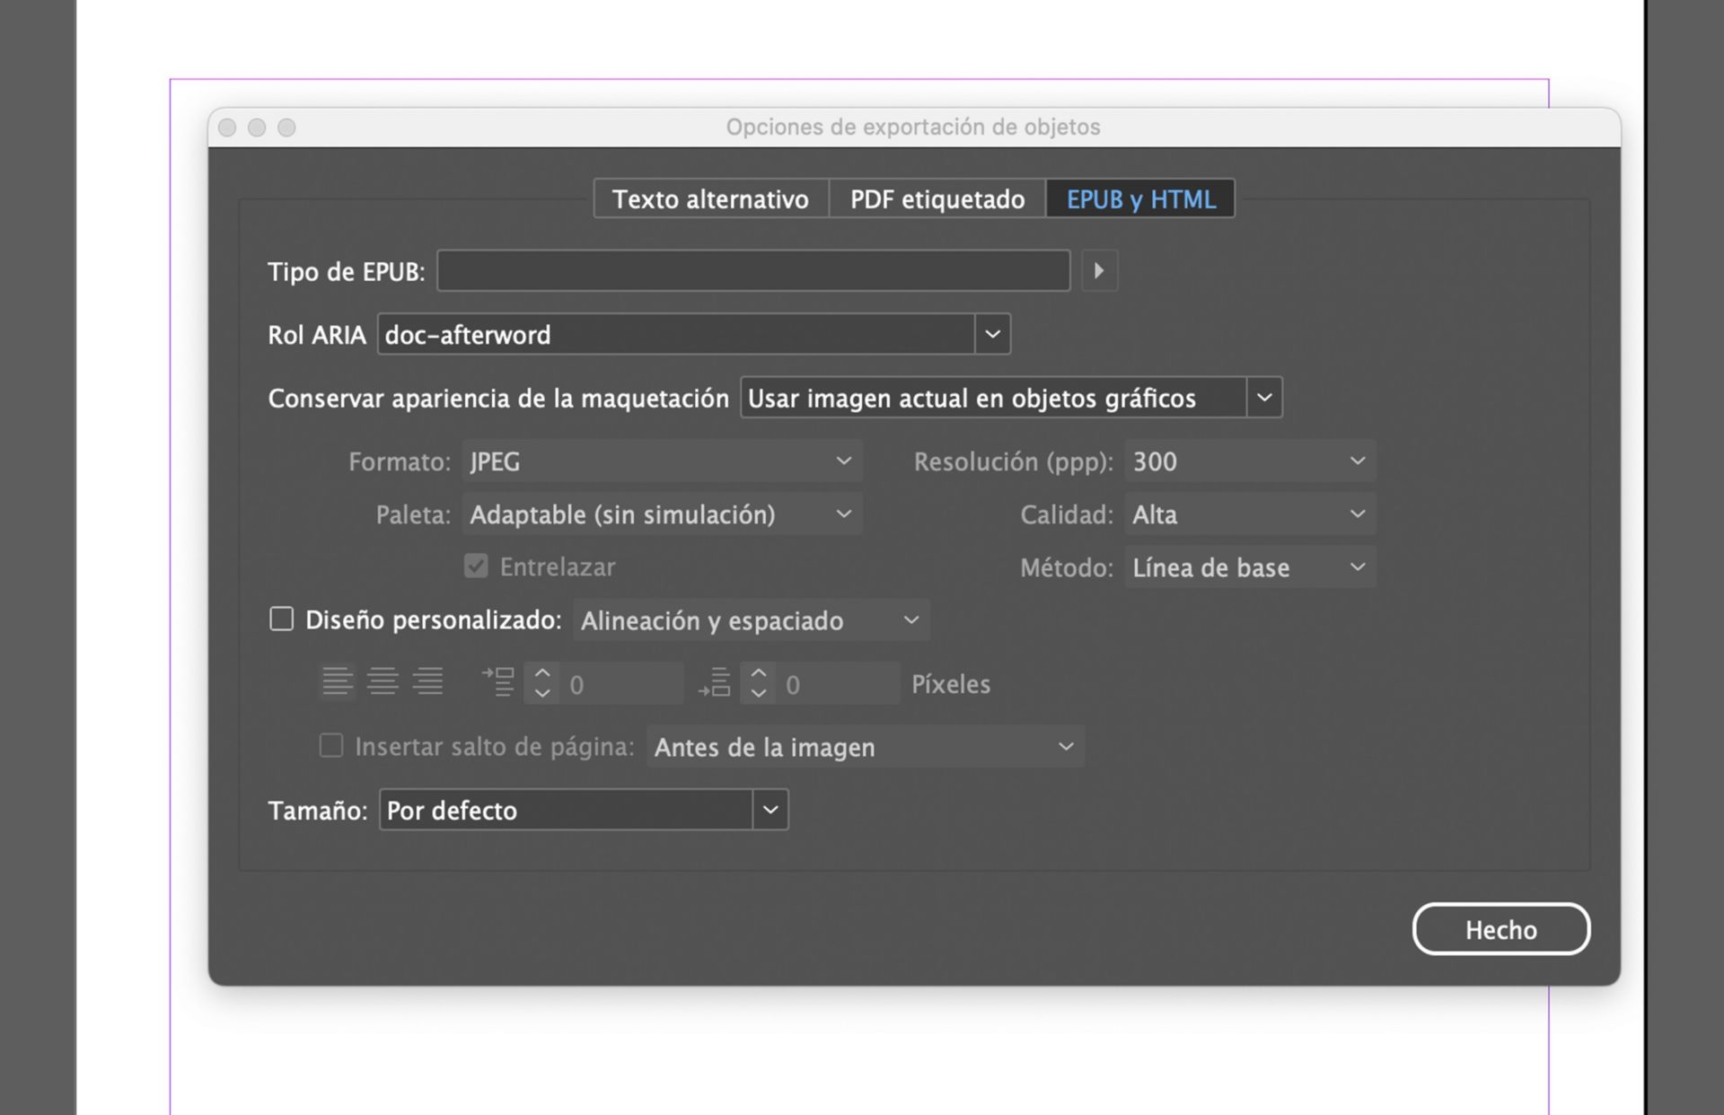Click the down stepper arrow beside space after field
The height and width of the screenshot is (1115, 1724).
(x=759, y=693)
